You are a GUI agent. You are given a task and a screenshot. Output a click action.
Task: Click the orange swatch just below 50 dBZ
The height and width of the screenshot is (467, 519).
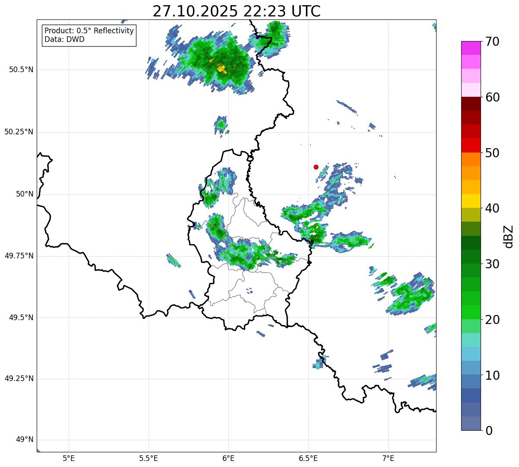[x=471, y=159]
